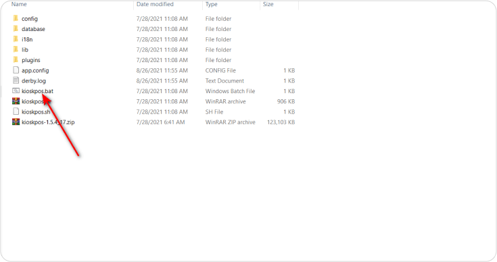Select the config folder name

click(30, 19)
